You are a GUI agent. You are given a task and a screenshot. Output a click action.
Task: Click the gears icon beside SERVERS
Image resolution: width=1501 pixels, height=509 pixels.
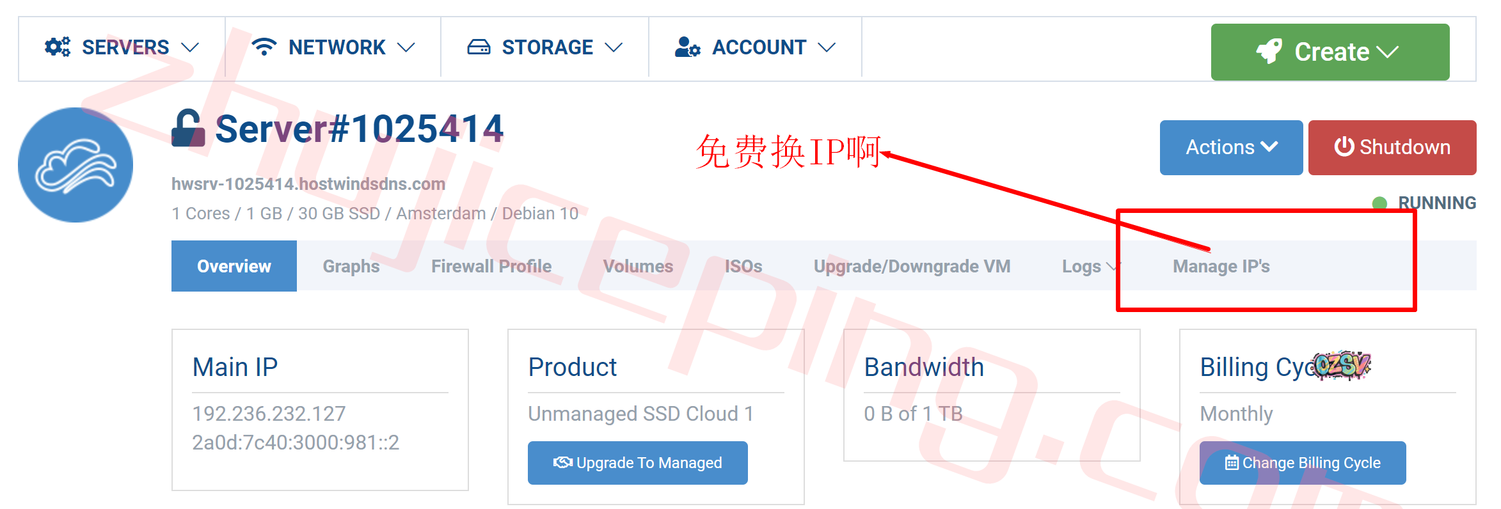click(x=58, y=47)
